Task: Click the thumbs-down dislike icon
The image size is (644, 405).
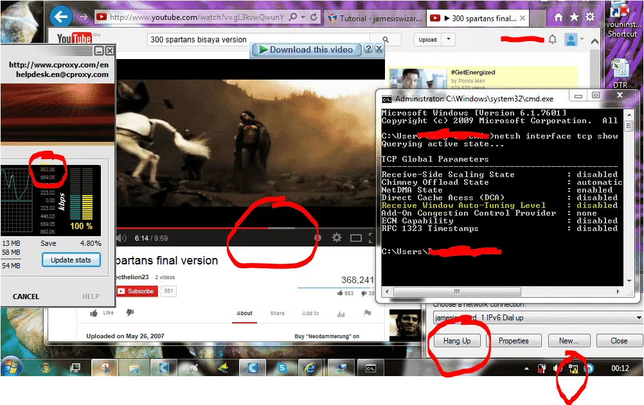Action: coord(130,313)
